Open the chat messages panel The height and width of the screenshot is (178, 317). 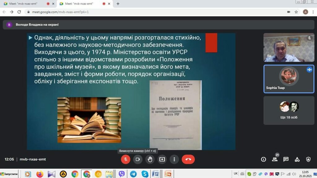pyautogui.click(x=286, y=159)
